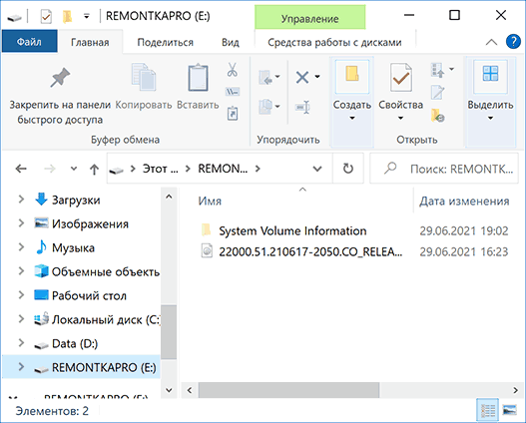Click the Properties checkmark icon

click(x=400, y=77)
